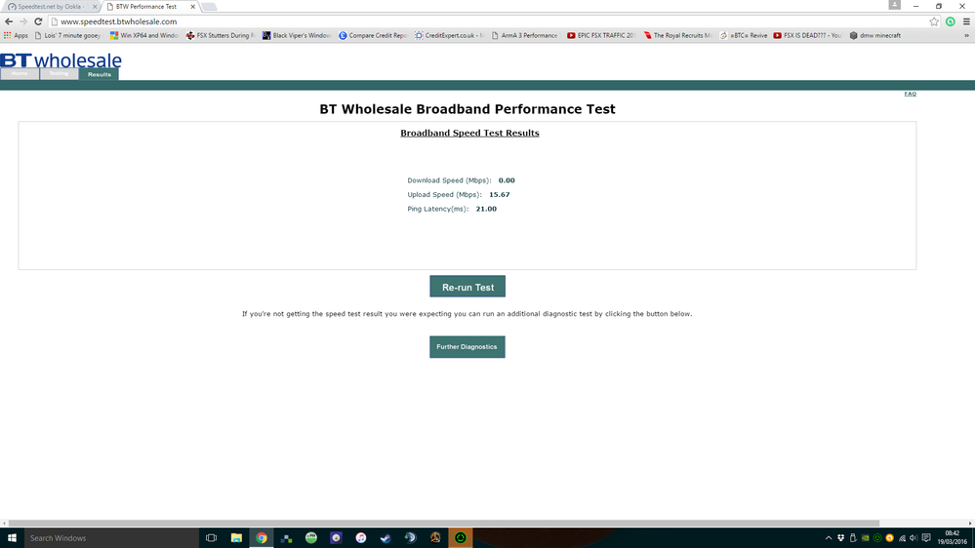Image resolution: width=975 pixels, height=548 pixels.
Task: Open dmw minecraft bookmark
Action: (874, 35)
